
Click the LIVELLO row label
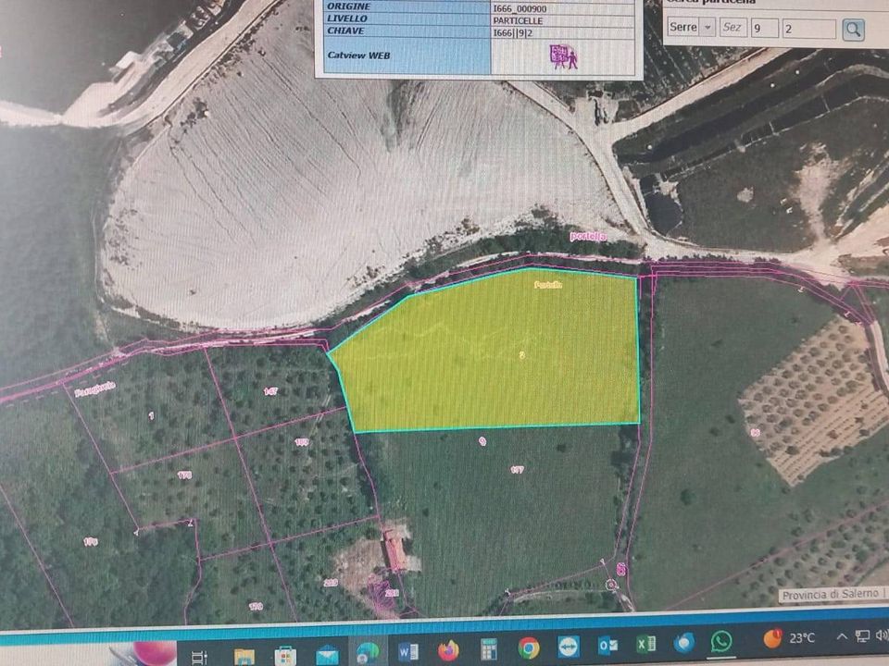(x=347, y=18)
